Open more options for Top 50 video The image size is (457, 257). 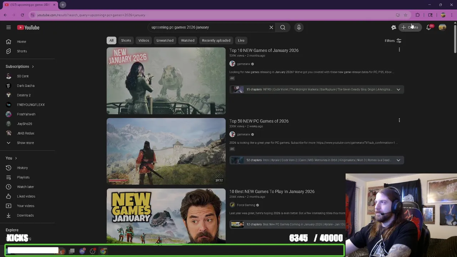(x=399, y=121)
